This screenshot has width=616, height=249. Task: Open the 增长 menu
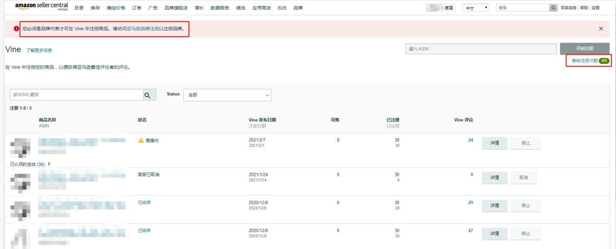pos(199,8)
